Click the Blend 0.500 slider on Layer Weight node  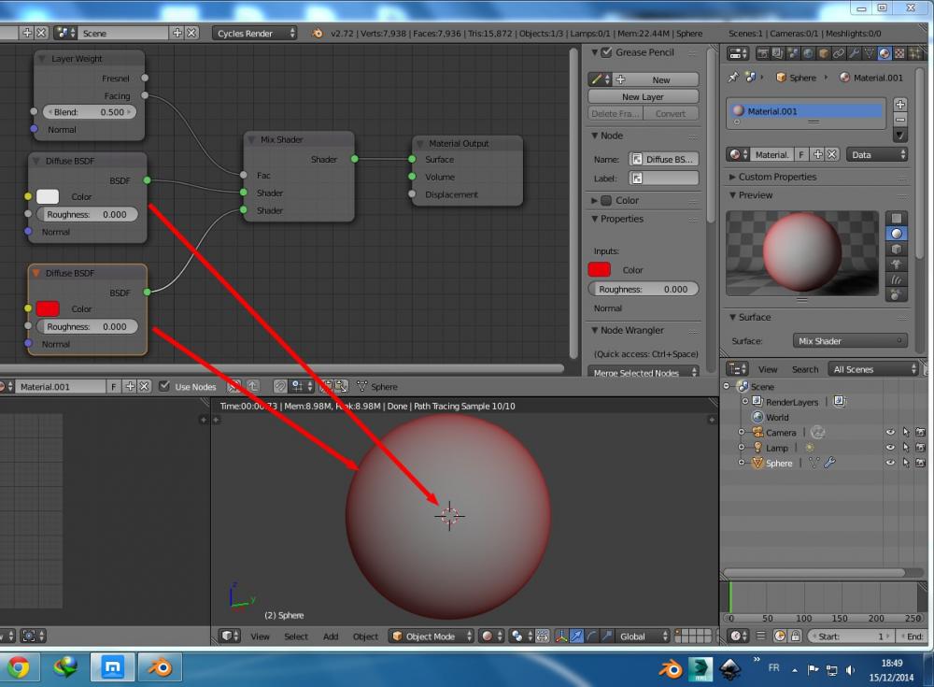click(x=89, y=111)
